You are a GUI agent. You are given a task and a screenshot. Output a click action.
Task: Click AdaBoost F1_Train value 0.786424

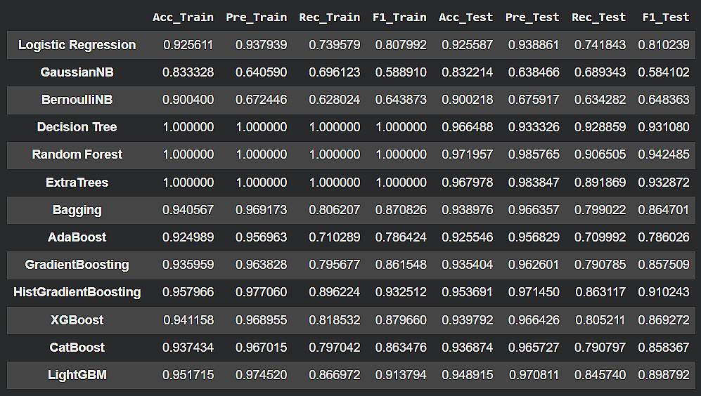(401, 237)
